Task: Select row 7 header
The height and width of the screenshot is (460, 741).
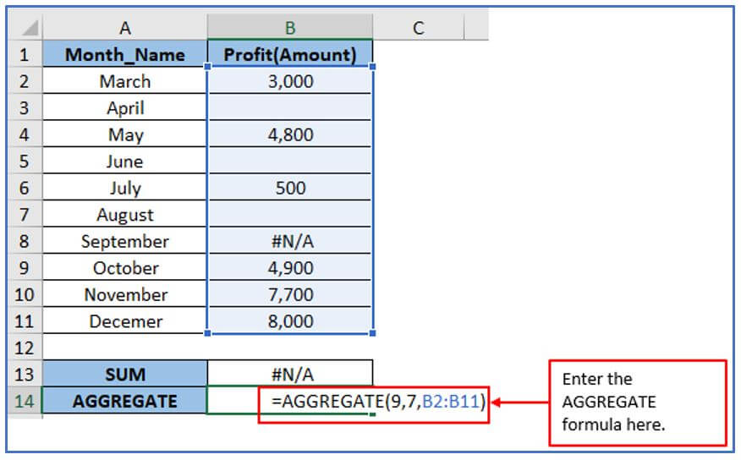Action: pos(25,214)
